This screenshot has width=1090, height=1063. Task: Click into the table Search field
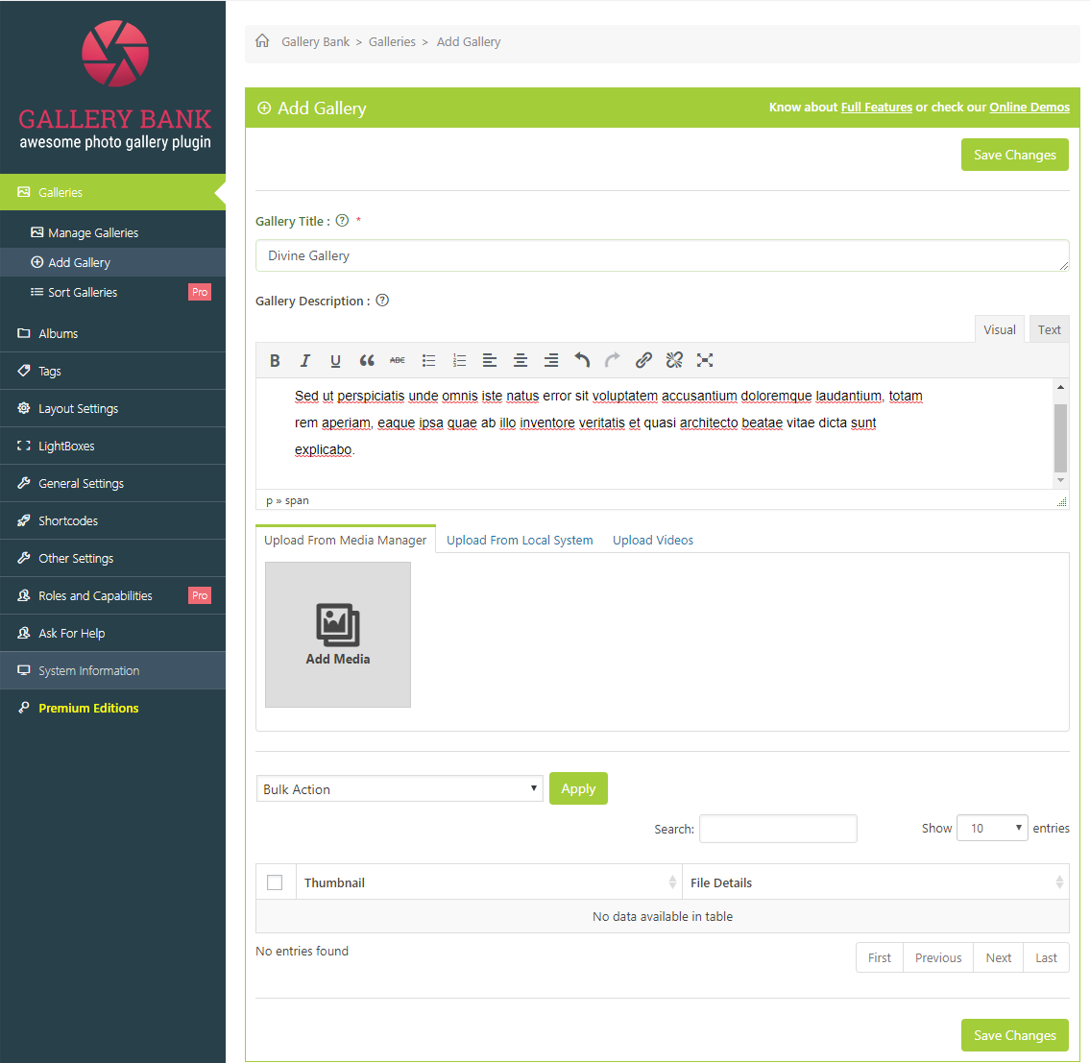778,829
